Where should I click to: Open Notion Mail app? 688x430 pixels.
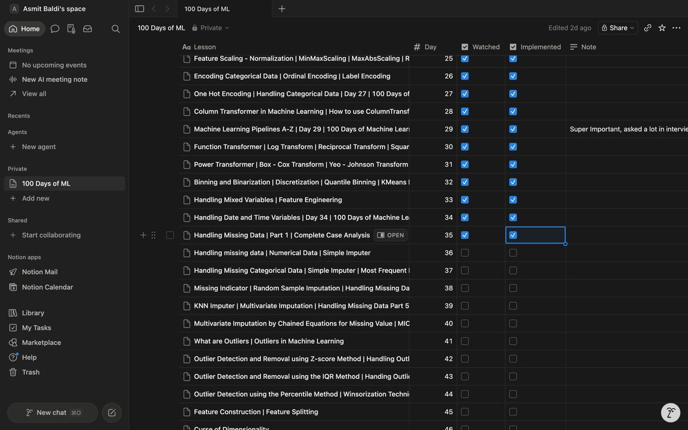point(40,272)
